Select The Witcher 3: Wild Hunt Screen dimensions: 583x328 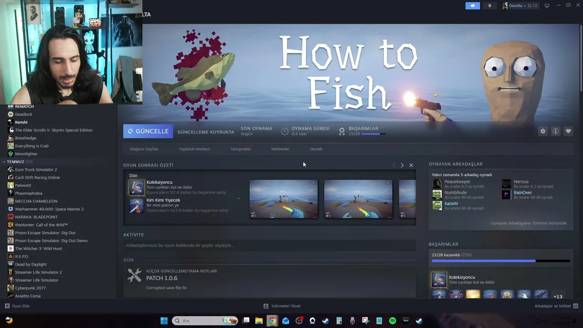point(38,249)
